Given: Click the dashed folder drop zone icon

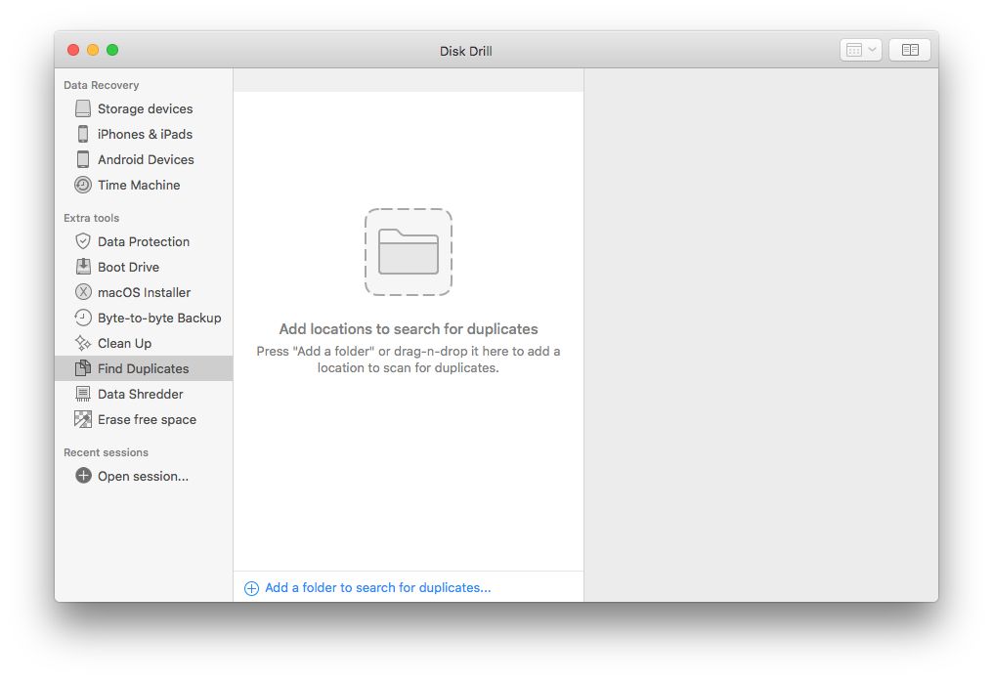Looking at the screenshot, I should pyautogui.click(x=409, y=252).
